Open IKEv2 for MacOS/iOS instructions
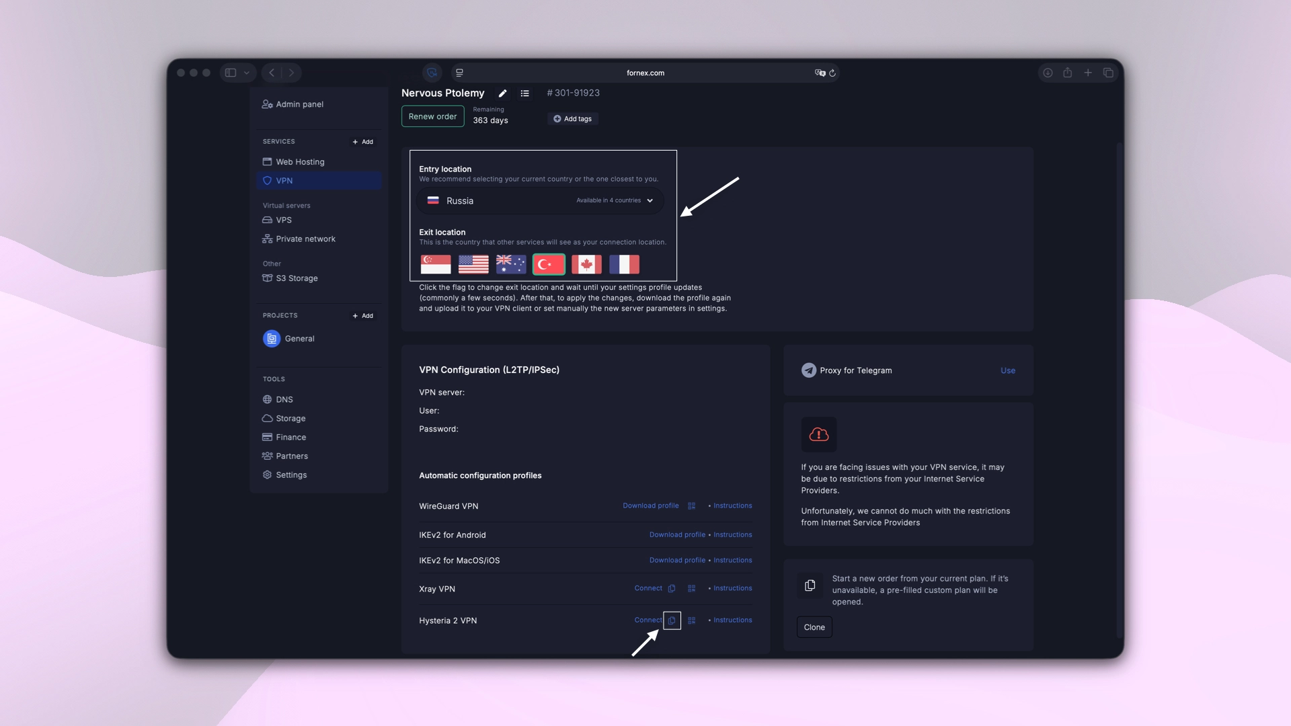This screenshot has width=1291, height=726. pyautogui.click(x=732, y=560)
